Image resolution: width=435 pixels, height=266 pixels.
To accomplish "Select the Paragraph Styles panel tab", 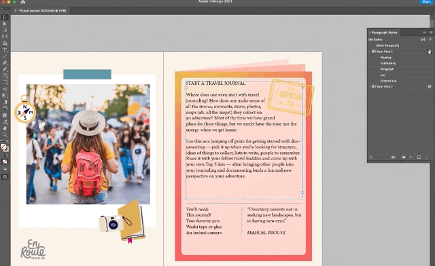I will pyautogui.click(x=384, y=33).
